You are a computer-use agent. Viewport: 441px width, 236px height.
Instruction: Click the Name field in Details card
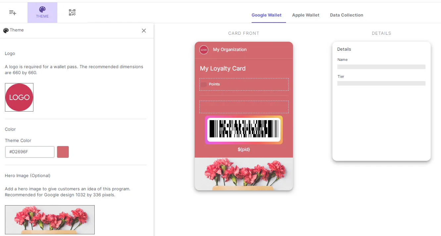(x=381, y=67)
